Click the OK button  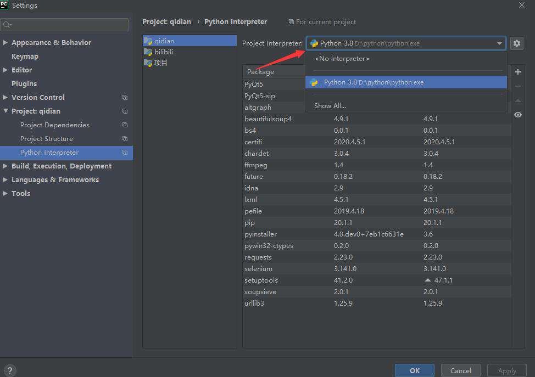[x=415, y=370]
